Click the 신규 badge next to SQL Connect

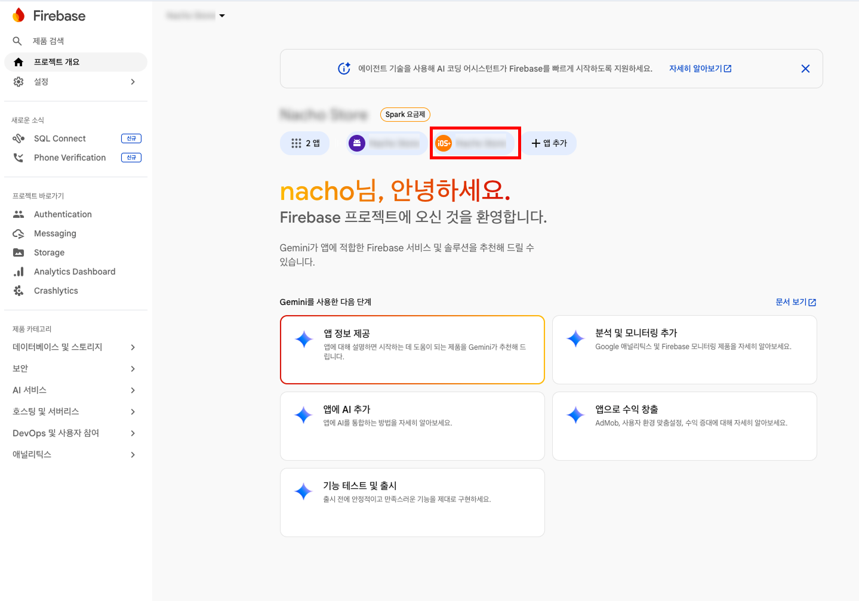coord(131,138)
